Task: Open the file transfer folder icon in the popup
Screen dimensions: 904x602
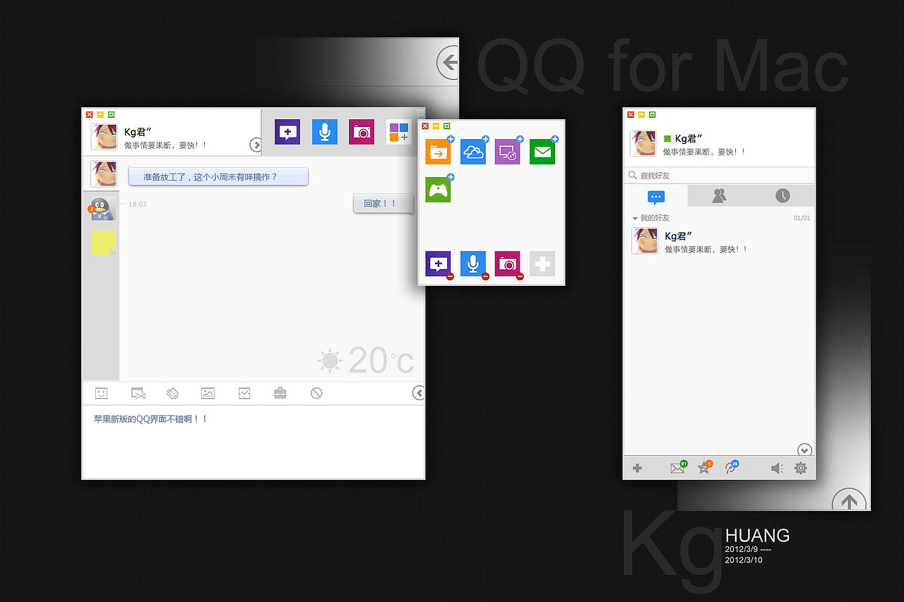Action: click(438, 151)
